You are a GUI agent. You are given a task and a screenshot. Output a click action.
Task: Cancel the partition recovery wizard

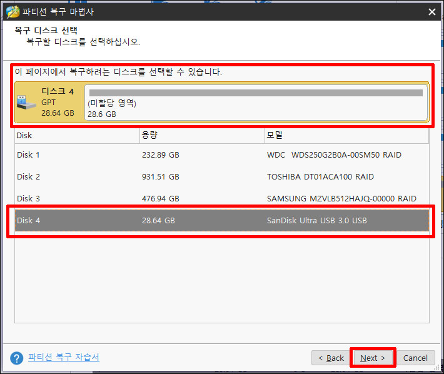(x=415, y=358)
